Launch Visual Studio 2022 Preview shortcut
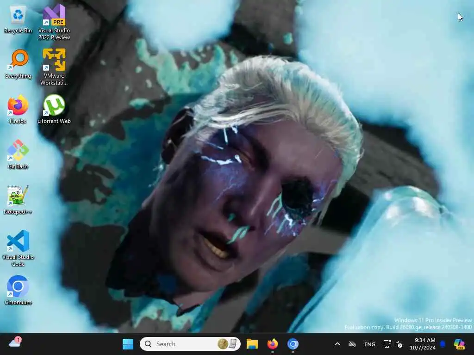The image size is (474, 355). (x=54, y=22)
